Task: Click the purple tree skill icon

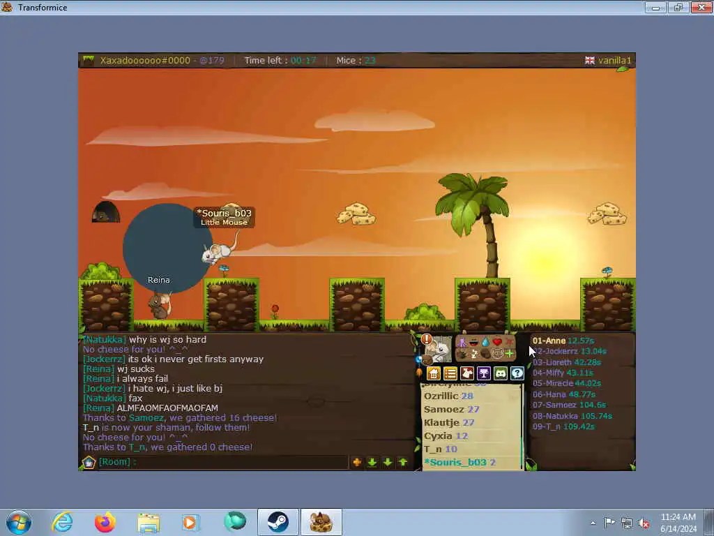Action: pos(484,373)
